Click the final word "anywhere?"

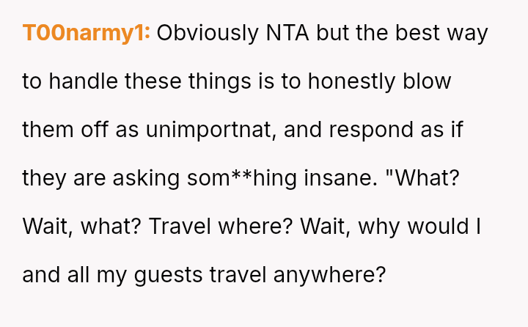point(329,275)
